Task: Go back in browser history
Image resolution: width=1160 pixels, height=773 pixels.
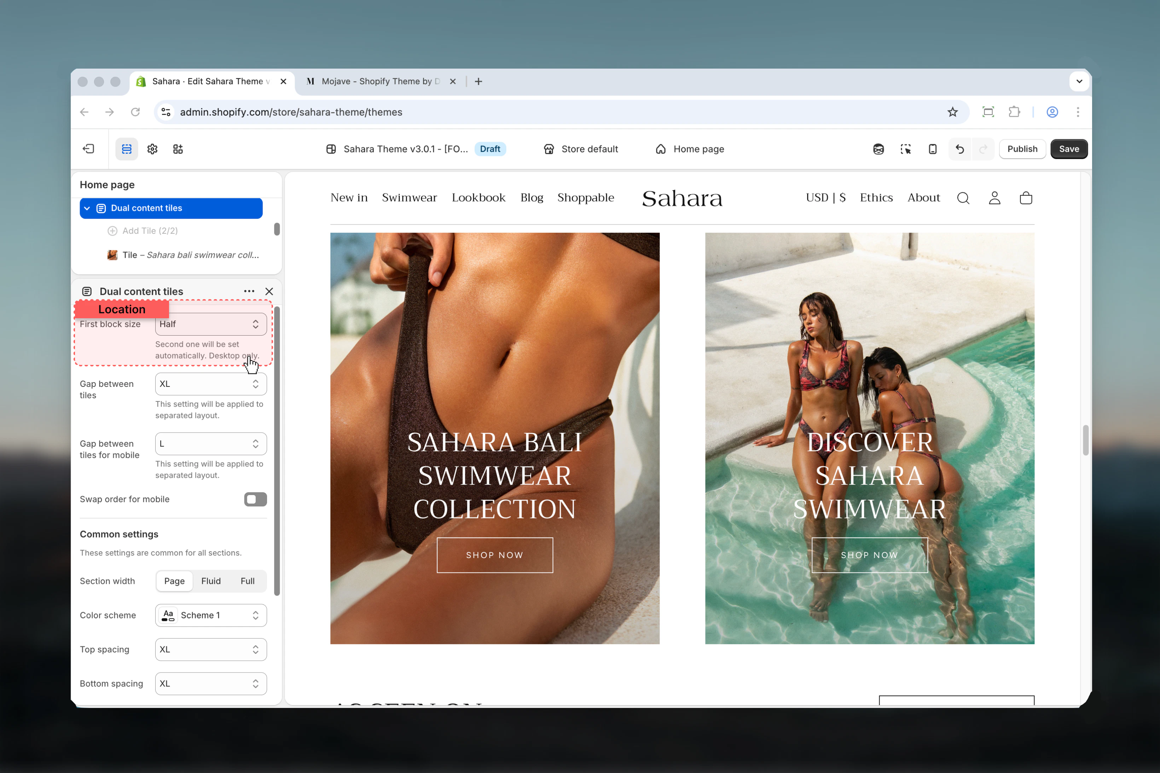Action: click(84, 112)
